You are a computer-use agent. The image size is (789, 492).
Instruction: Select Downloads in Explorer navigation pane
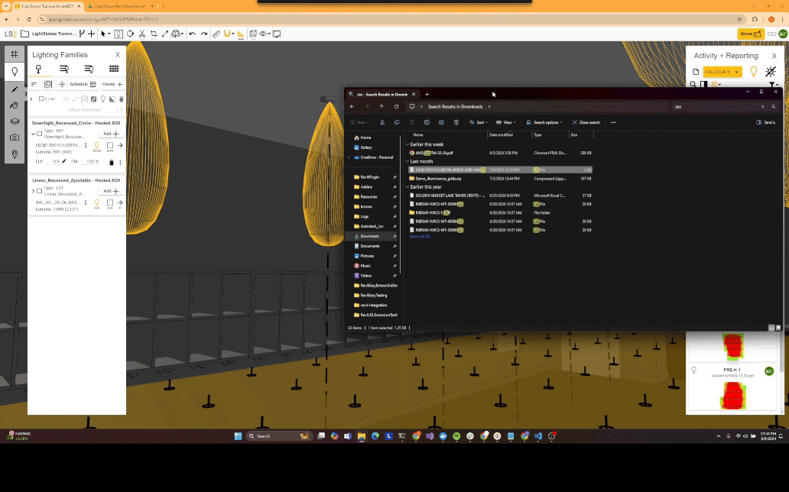370,236
